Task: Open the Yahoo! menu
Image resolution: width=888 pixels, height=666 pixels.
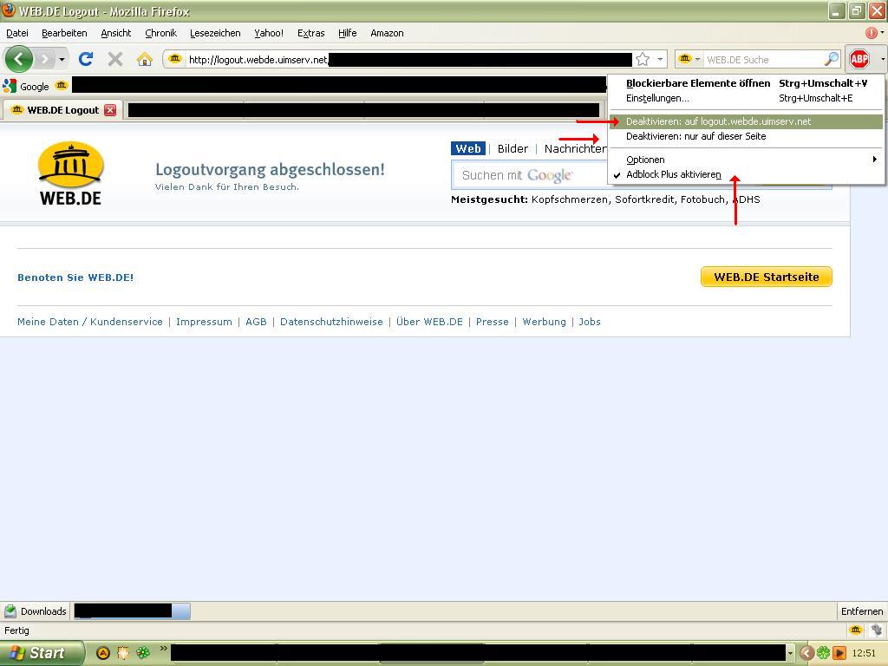Action: 269,33
